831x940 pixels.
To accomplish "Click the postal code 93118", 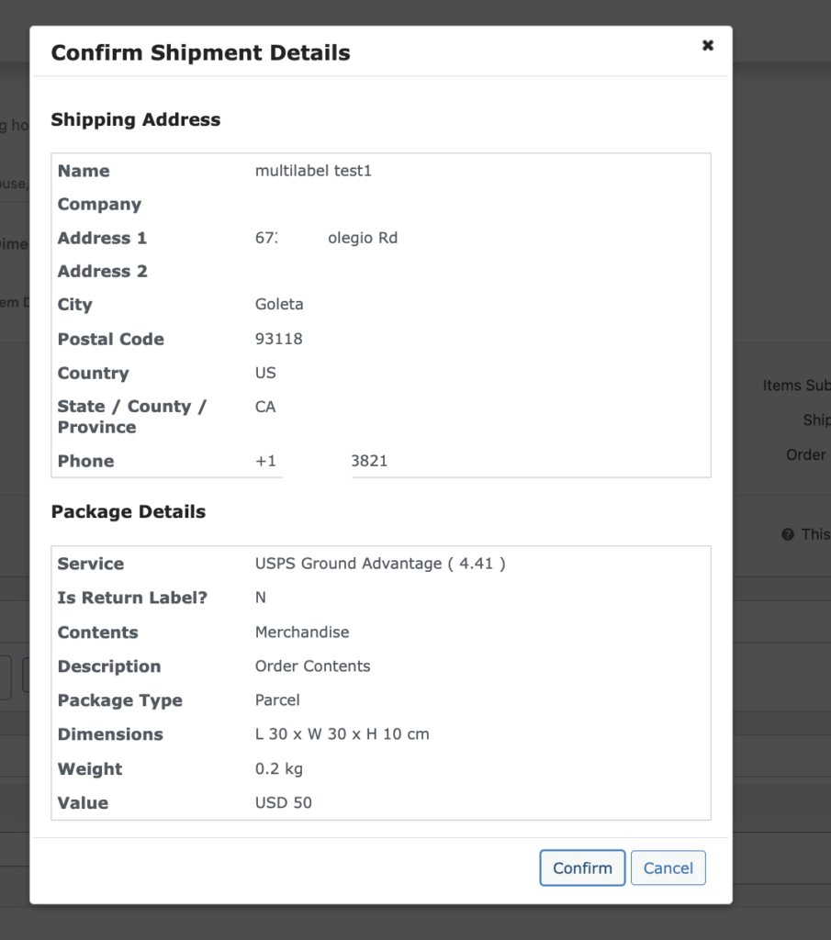I will (279, 339).
